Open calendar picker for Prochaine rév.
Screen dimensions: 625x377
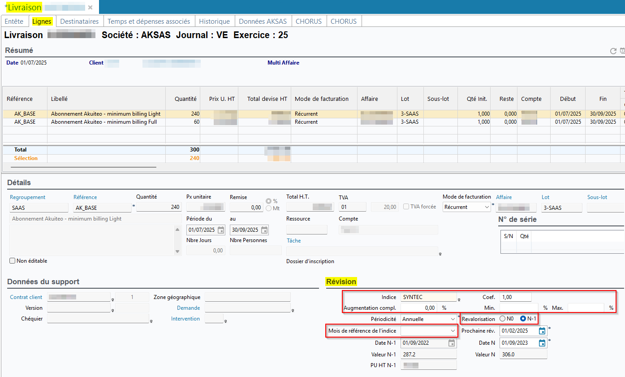pyautogui.click(x=542, y=331)
